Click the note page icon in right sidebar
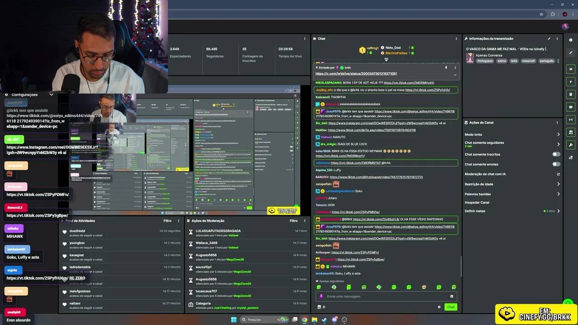Image resolution: width=578 pixels, height=325 pixels. [571, 94]
